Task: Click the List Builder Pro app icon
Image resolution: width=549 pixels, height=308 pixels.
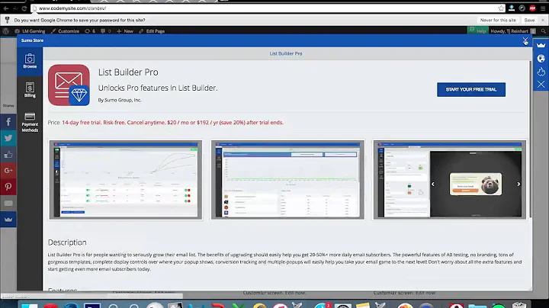Action: coord(69,85)
